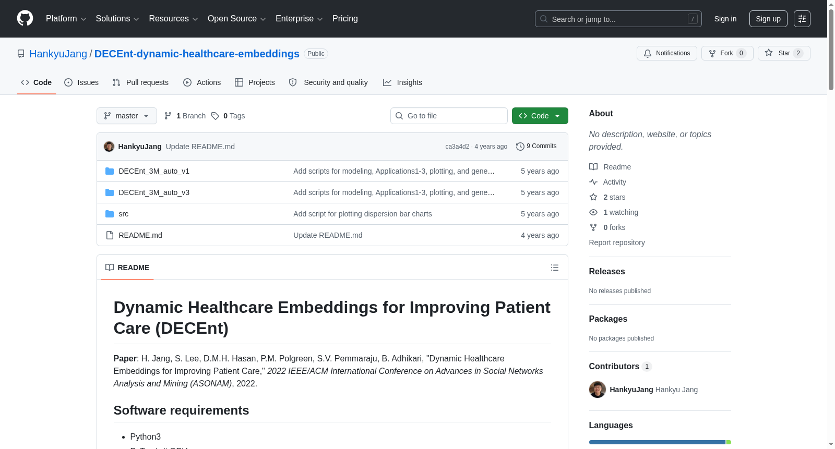Expand Resources menu
This screenshot has width=835, height=449.
click(173, 19)
